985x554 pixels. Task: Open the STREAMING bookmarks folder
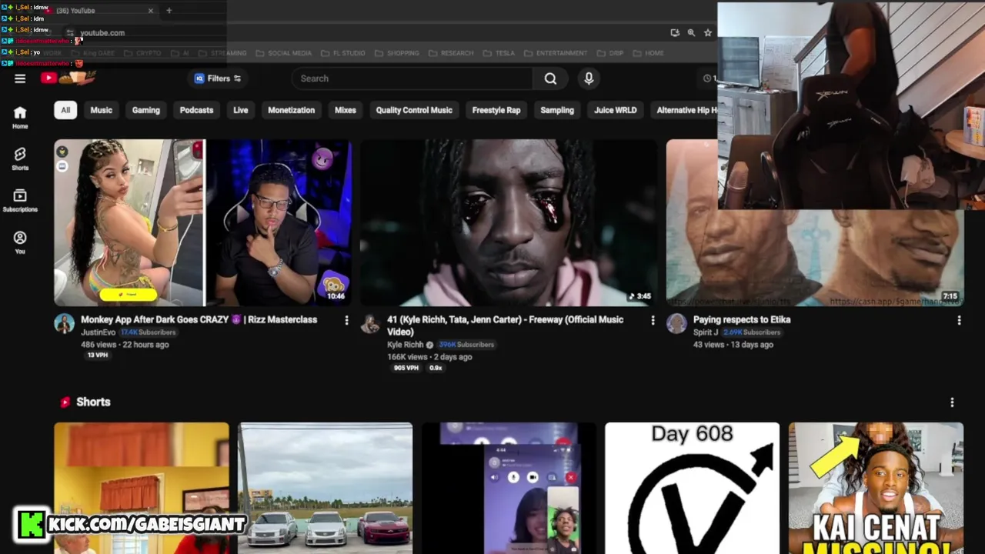(x=222, y=53)
